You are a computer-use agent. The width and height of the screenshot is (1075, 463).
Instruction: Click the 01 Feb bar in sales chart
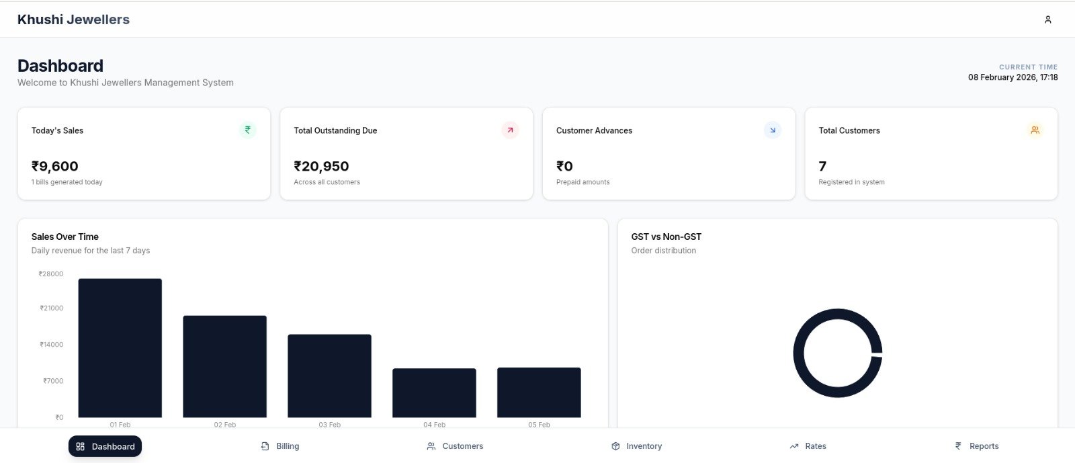(x=120, y=348)
